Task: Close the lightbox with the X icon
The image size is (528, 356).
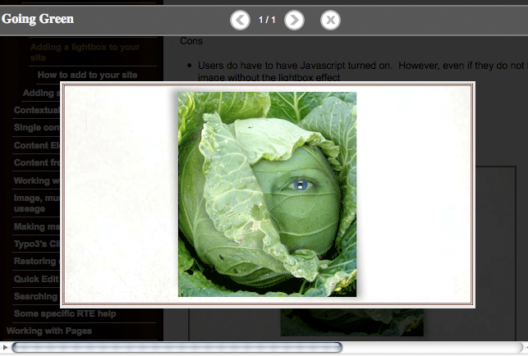Action: tap(330, 20)
